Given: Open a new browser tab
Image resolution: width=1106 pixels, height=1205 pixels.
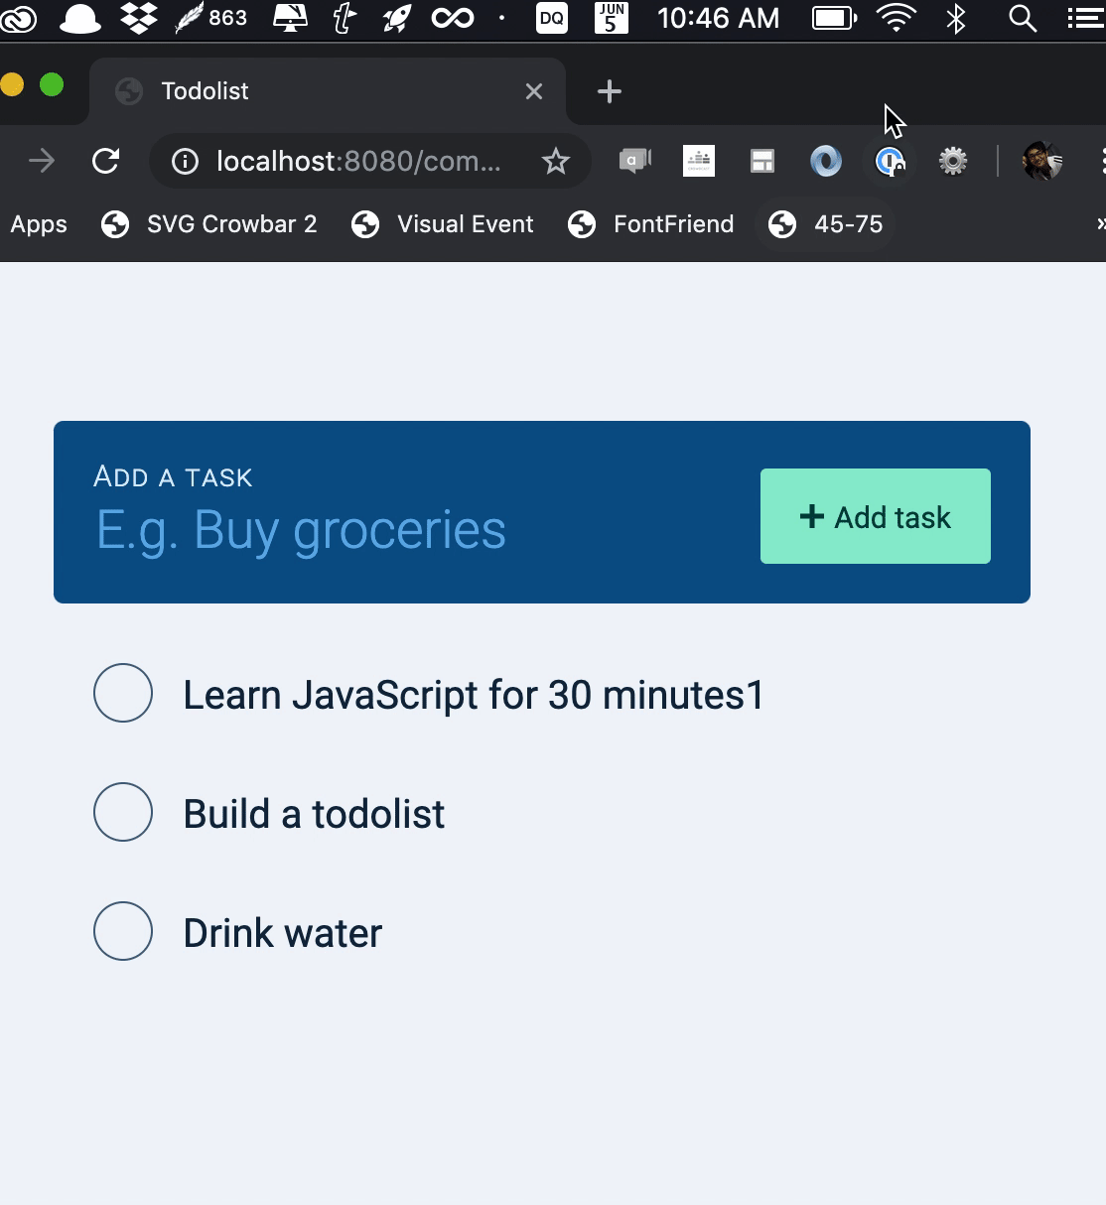Looking at the screenshot, I should 610,91.
